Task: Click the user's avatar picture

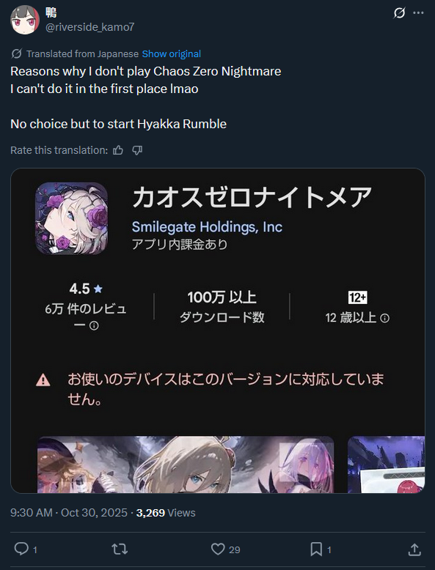Action: [x=25, y=20]
